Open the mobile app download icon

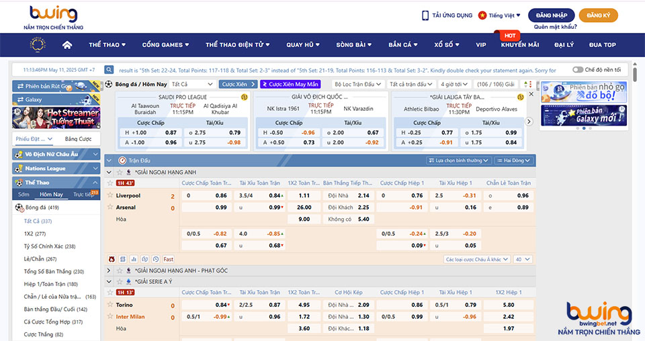(x=425, y=15)
